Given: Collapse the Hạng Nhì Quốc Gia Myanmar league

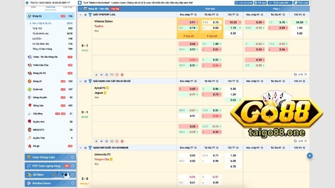Looking at the screenshot, I should pos(81,148).
